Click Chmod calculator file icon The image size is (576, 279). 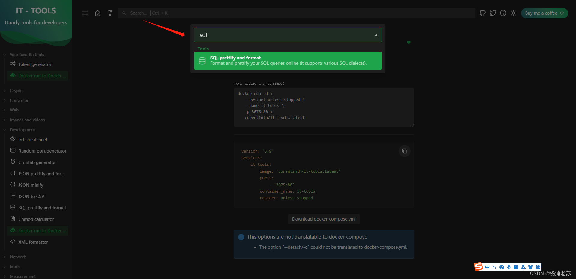tap(13, 219)
